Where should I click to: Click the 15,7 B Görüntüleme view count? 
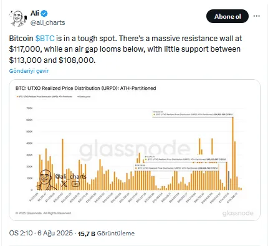pos(106,234)
